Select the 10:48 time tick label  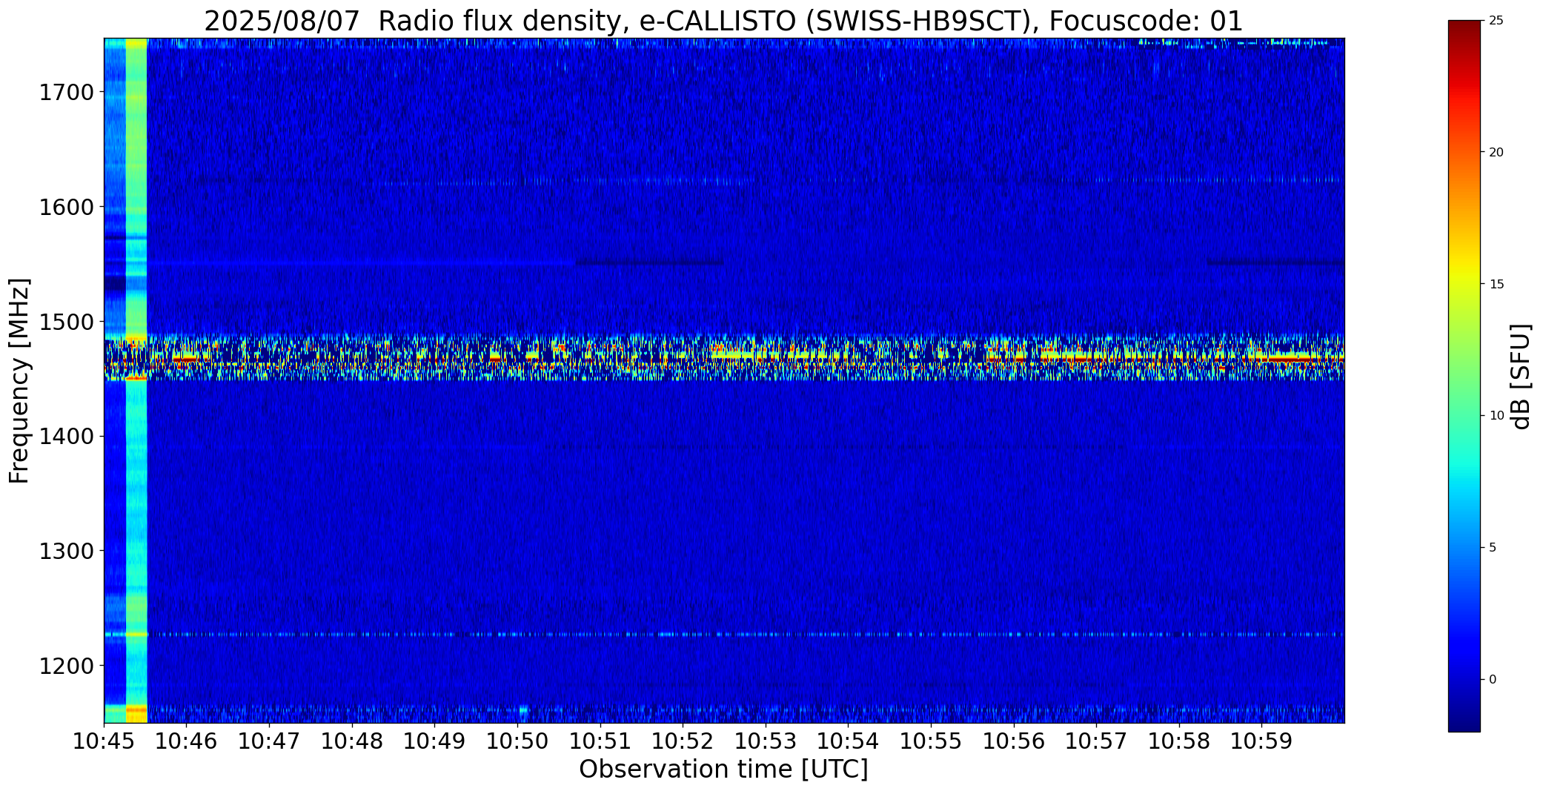352,741
